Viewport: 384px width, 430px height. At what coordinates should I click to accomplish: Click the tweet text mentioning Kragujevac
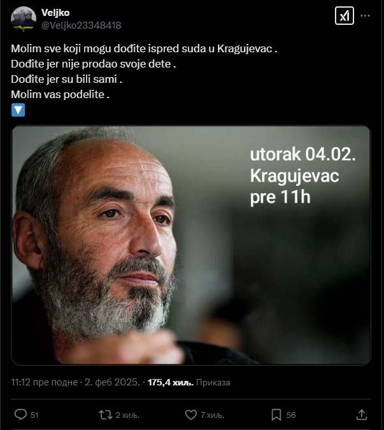(144, 48)
